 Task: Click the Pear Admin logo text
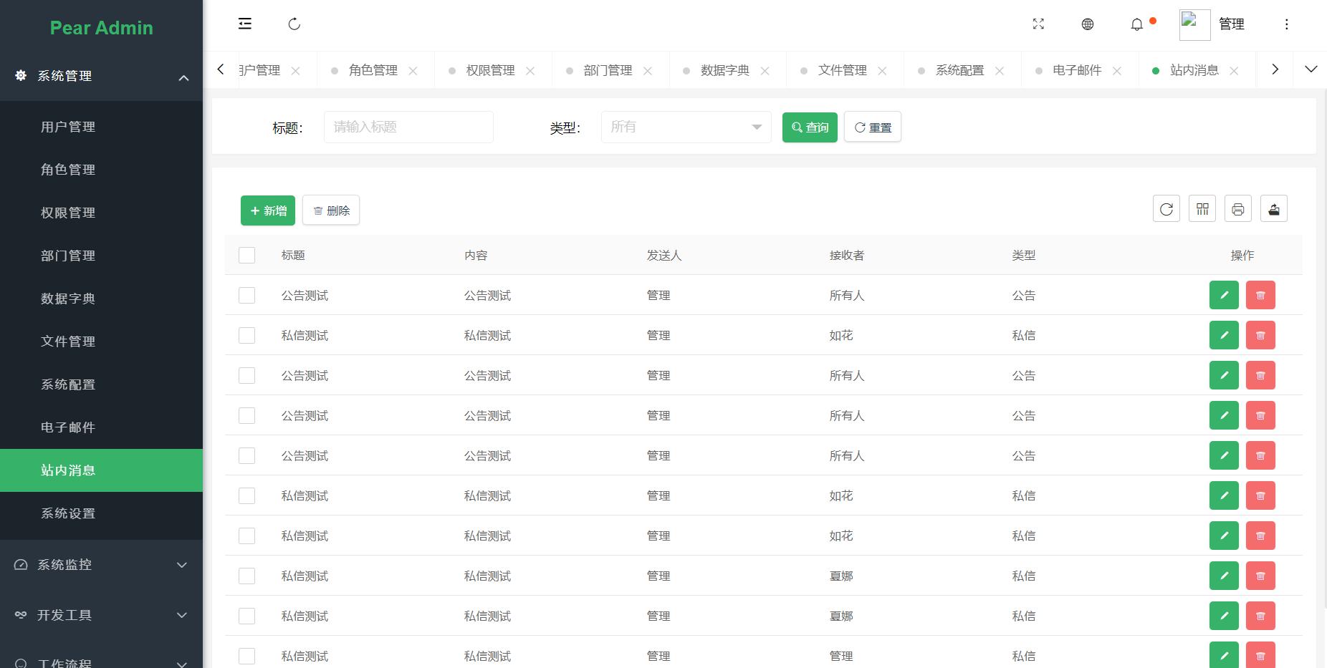(x=101, y=28)
